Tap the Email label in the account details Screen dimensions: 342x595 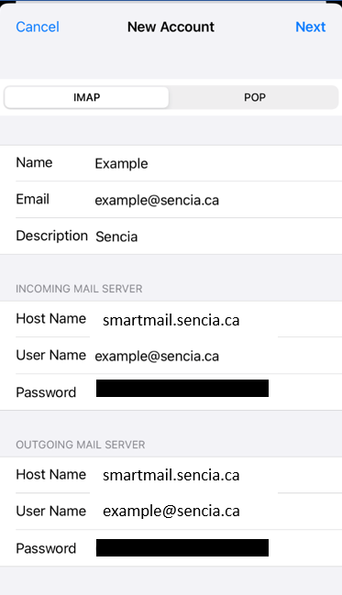pyautogui.click(x=33, y=199)
